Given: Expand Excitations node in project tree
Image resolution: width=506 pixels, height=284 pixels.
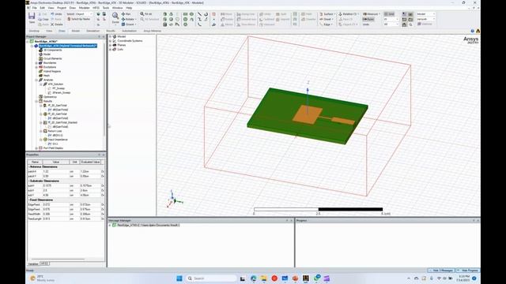Looking at the screenshot, I should [x=36, y=67].
